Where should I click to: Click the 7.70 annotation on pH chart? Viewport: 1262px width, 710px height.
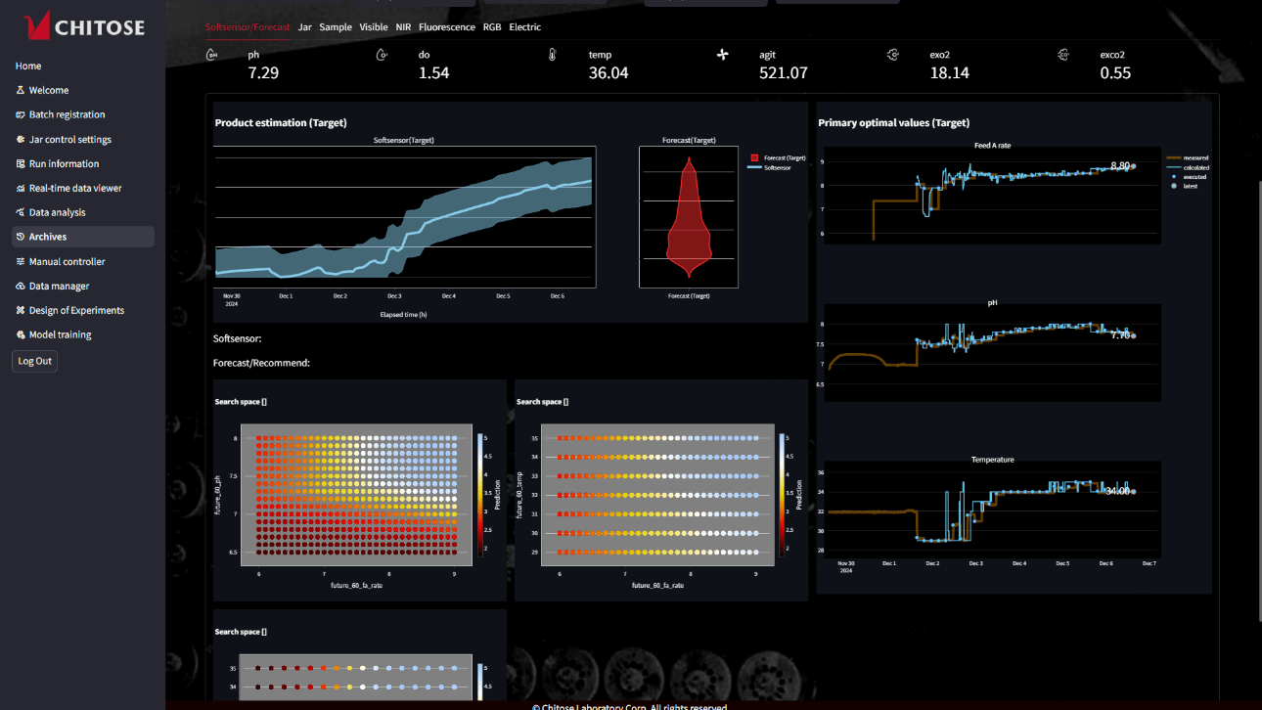coord(1121,334)
